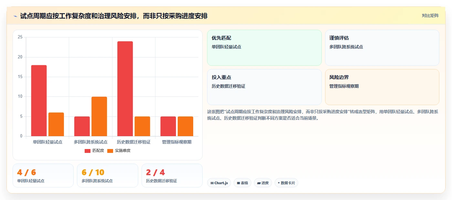Click the x-axis label 管理指标观察期
Screen dimensions: 452x200
pyautogui.click(x=177, y=142)
